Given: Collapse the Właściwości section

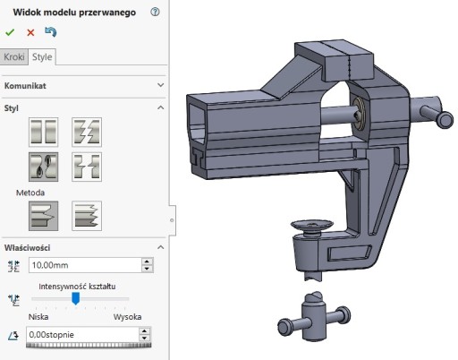Looking at the screenshot, I should point(161,247).
